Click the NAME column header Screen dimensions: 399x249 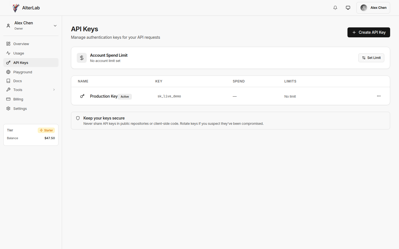[83, 81]
